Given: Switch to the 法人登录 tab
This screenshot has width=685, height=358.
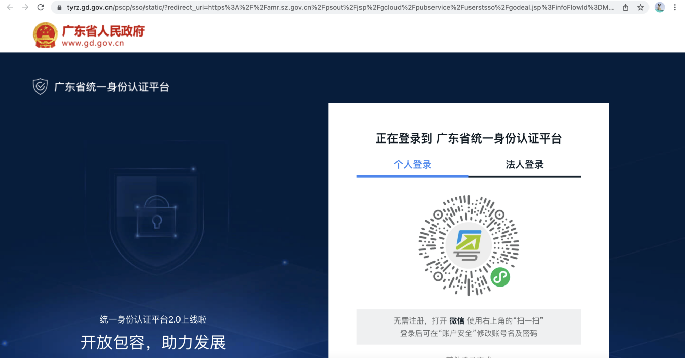Looking at the screenshot, I should point(525,165).
